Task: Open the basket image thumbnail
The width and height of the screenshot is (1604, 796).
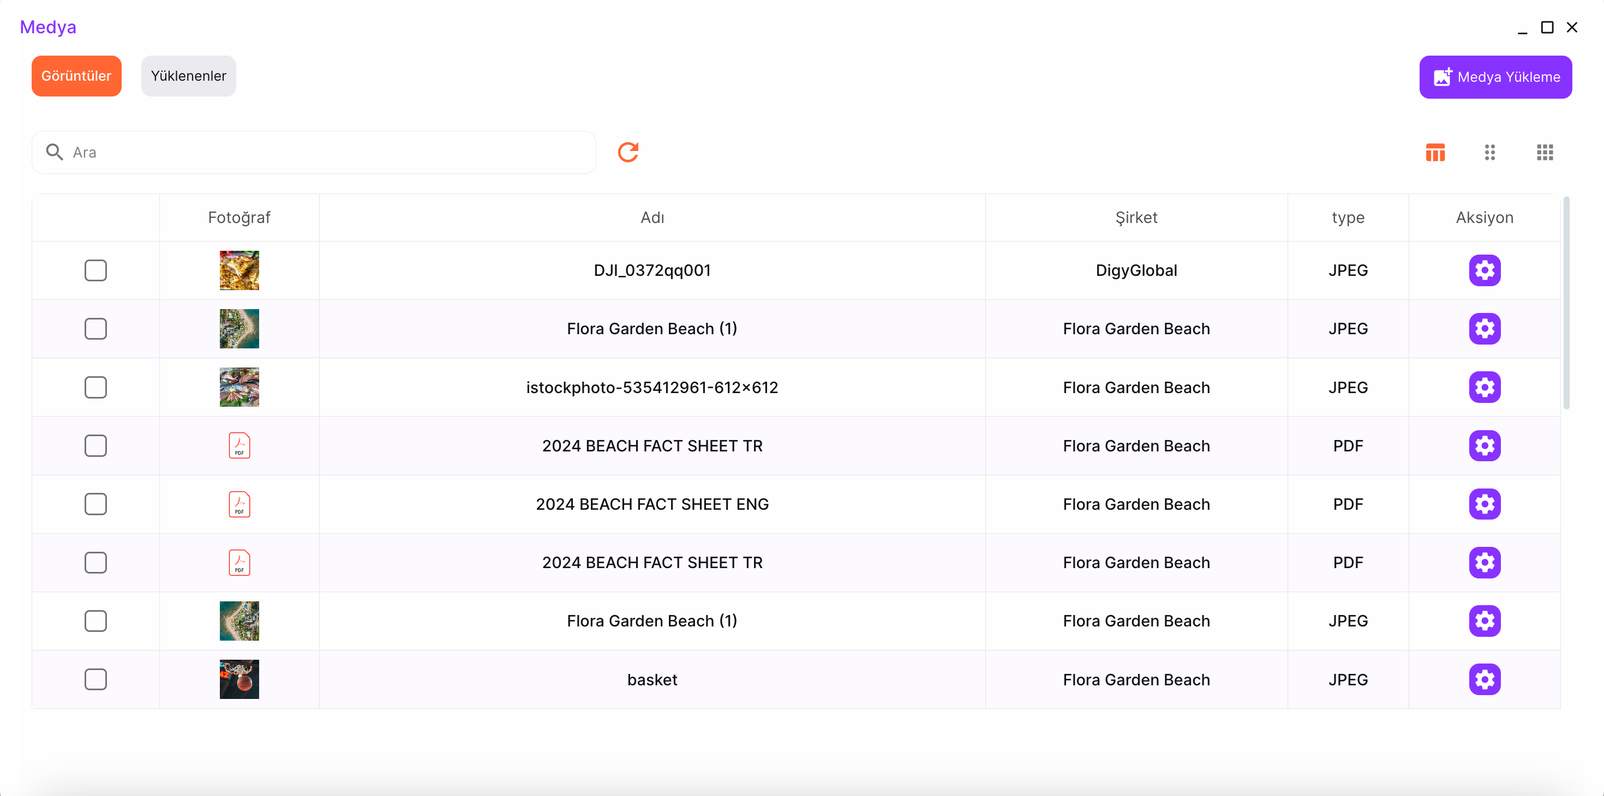Action: coord(239,679)
